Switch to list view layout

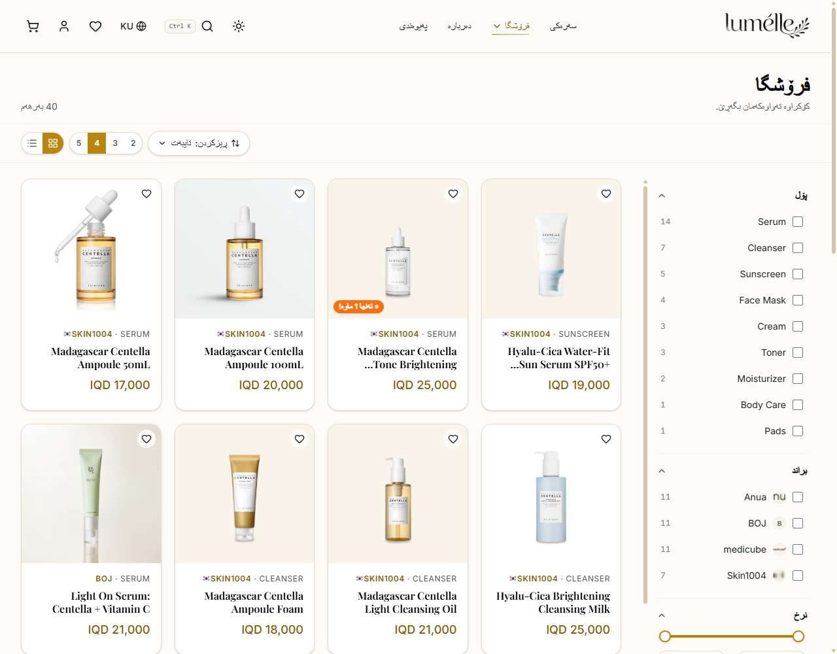[32, 143]
